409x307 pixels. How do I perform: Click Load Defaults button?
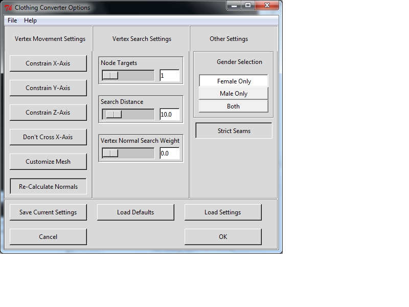(x=135, y=212)
